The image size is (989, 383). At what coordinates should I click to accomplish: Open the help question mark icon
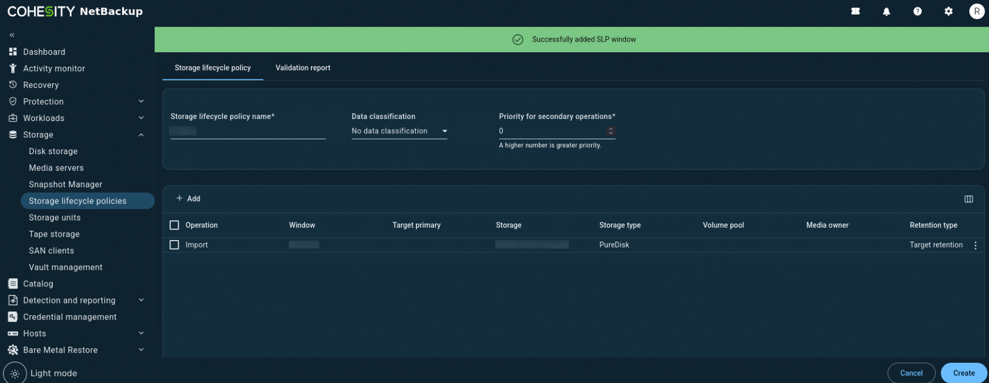pos(918,11)
